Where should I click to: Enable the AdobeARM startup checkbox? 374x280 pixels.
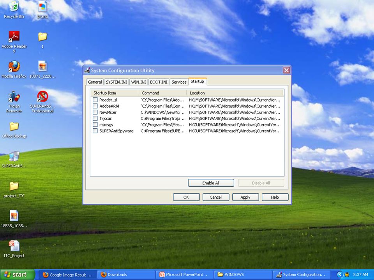coord(95,106)
